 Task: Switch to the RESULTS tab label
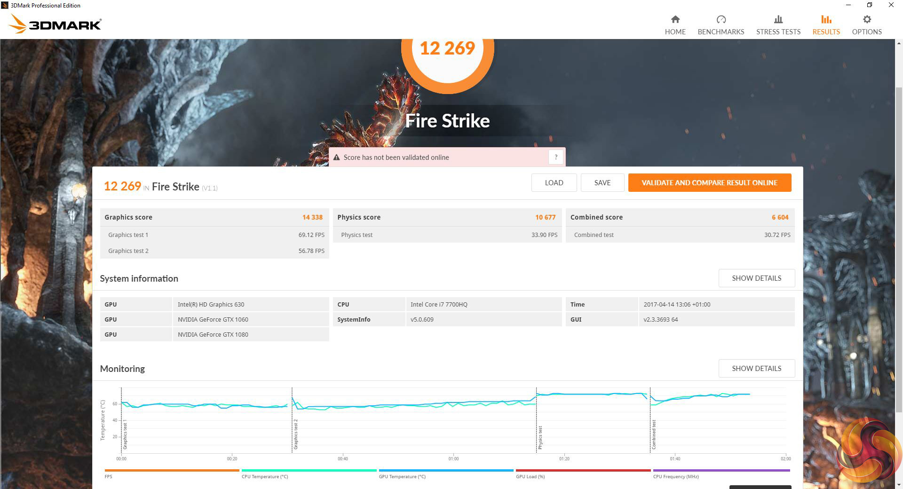[826, 32]
